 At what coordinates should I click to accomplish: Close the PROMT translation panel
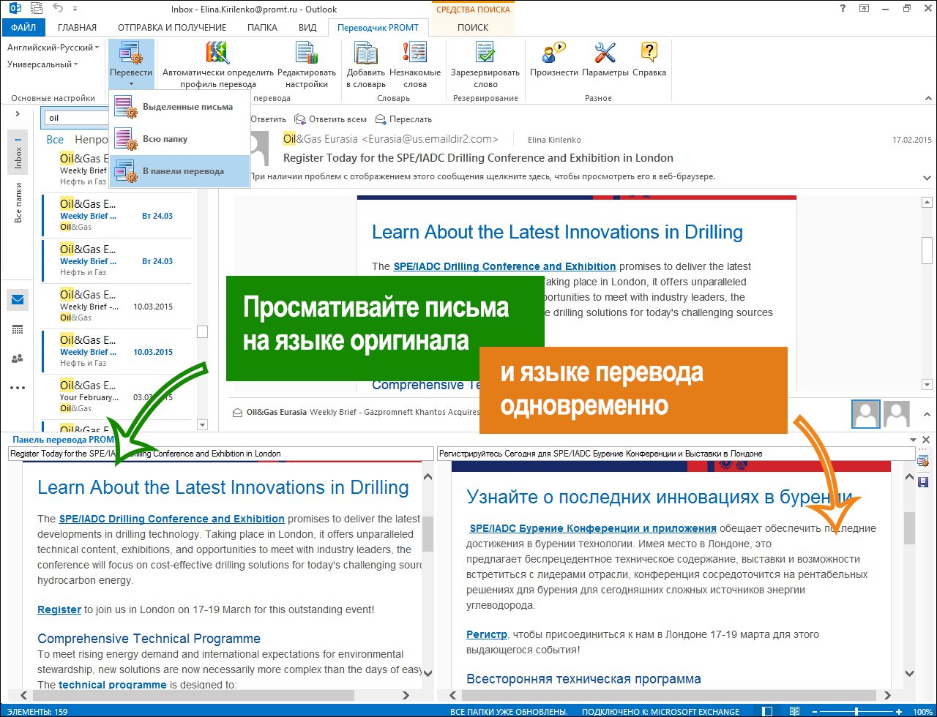click(926, 440)
